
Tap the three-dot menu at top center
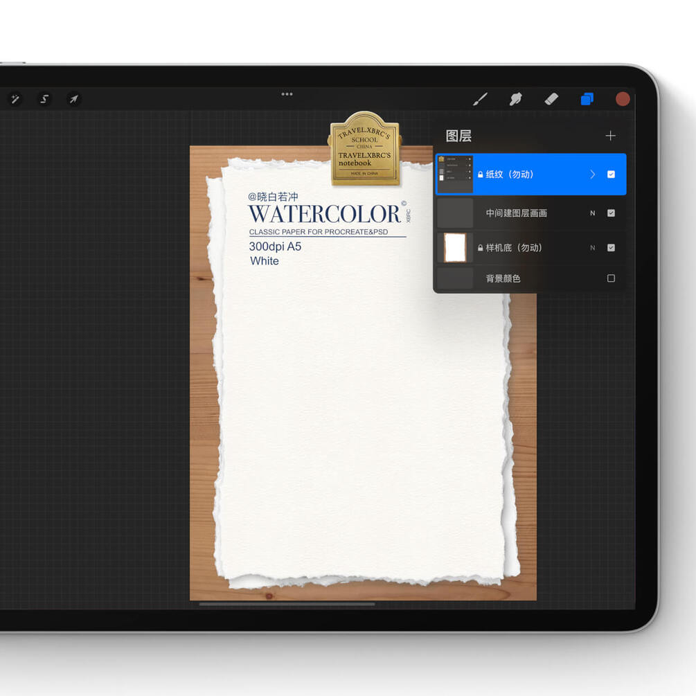(x=287, y=94)
